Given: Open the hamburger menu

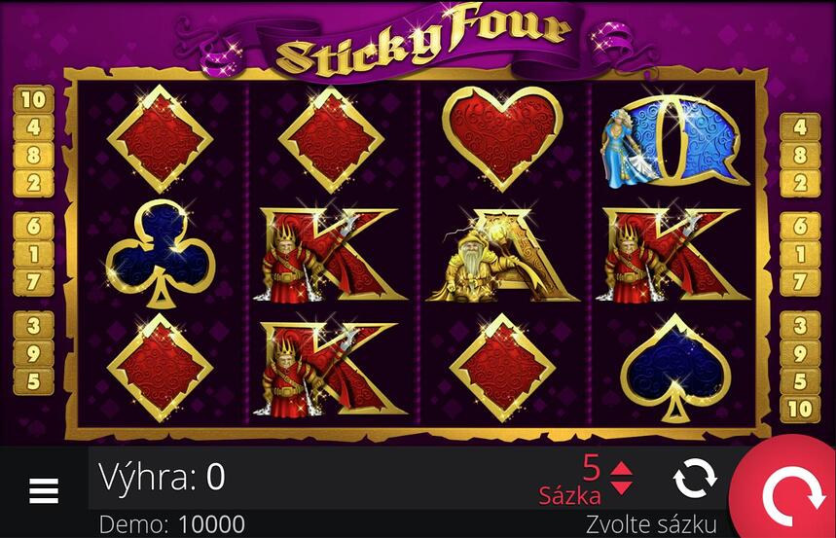Looking at the screenshot, I should click(x=44, y=490).
